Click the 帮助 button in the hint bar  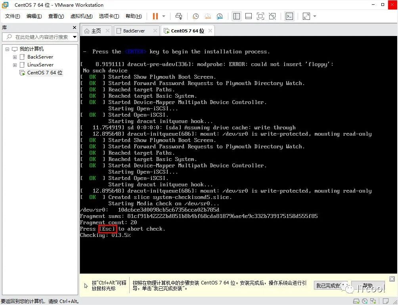coord(368,286)
